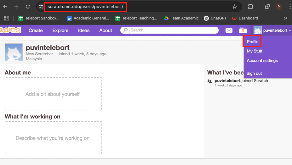Open the Messages envelope icon
The image size is (292, 165).
click(229, 30)
